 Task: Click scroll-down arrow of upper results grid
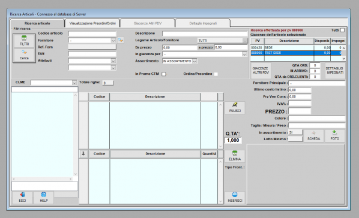click(x=220, y=147)
